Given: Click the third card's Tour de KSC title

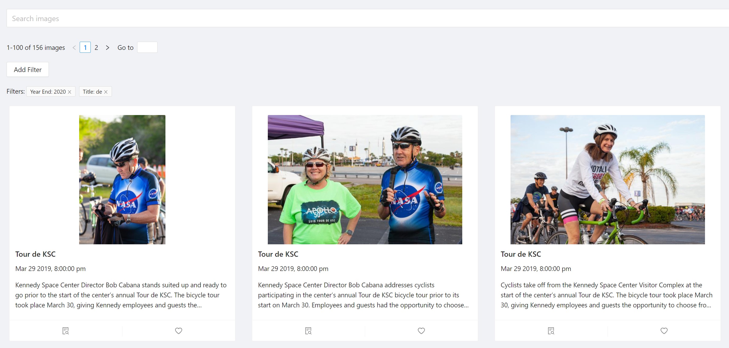Looking at the screenshot, I should pos(521,254).
